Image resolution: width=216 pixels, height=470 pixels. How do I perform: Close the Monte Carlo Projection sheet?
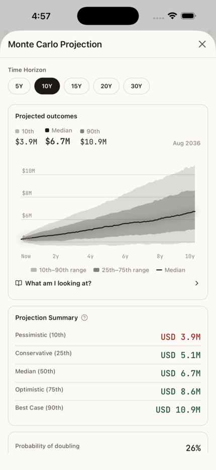(202, 44)
